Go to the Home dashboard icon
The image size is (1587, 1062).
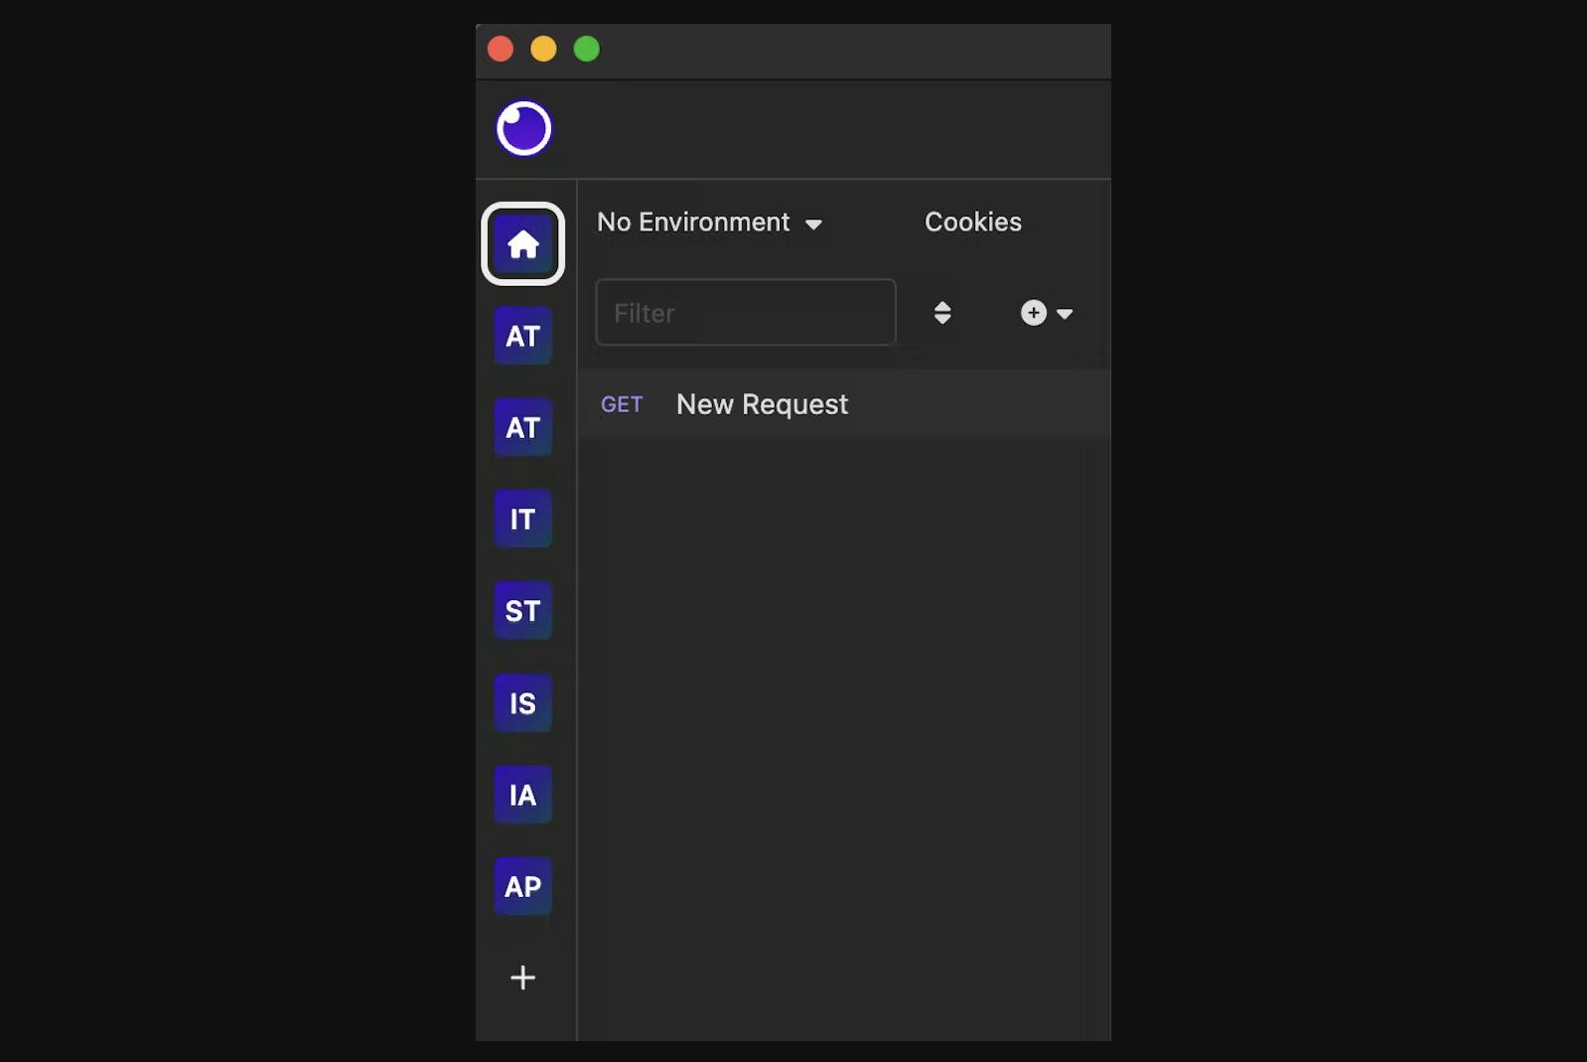pos(523,244)
